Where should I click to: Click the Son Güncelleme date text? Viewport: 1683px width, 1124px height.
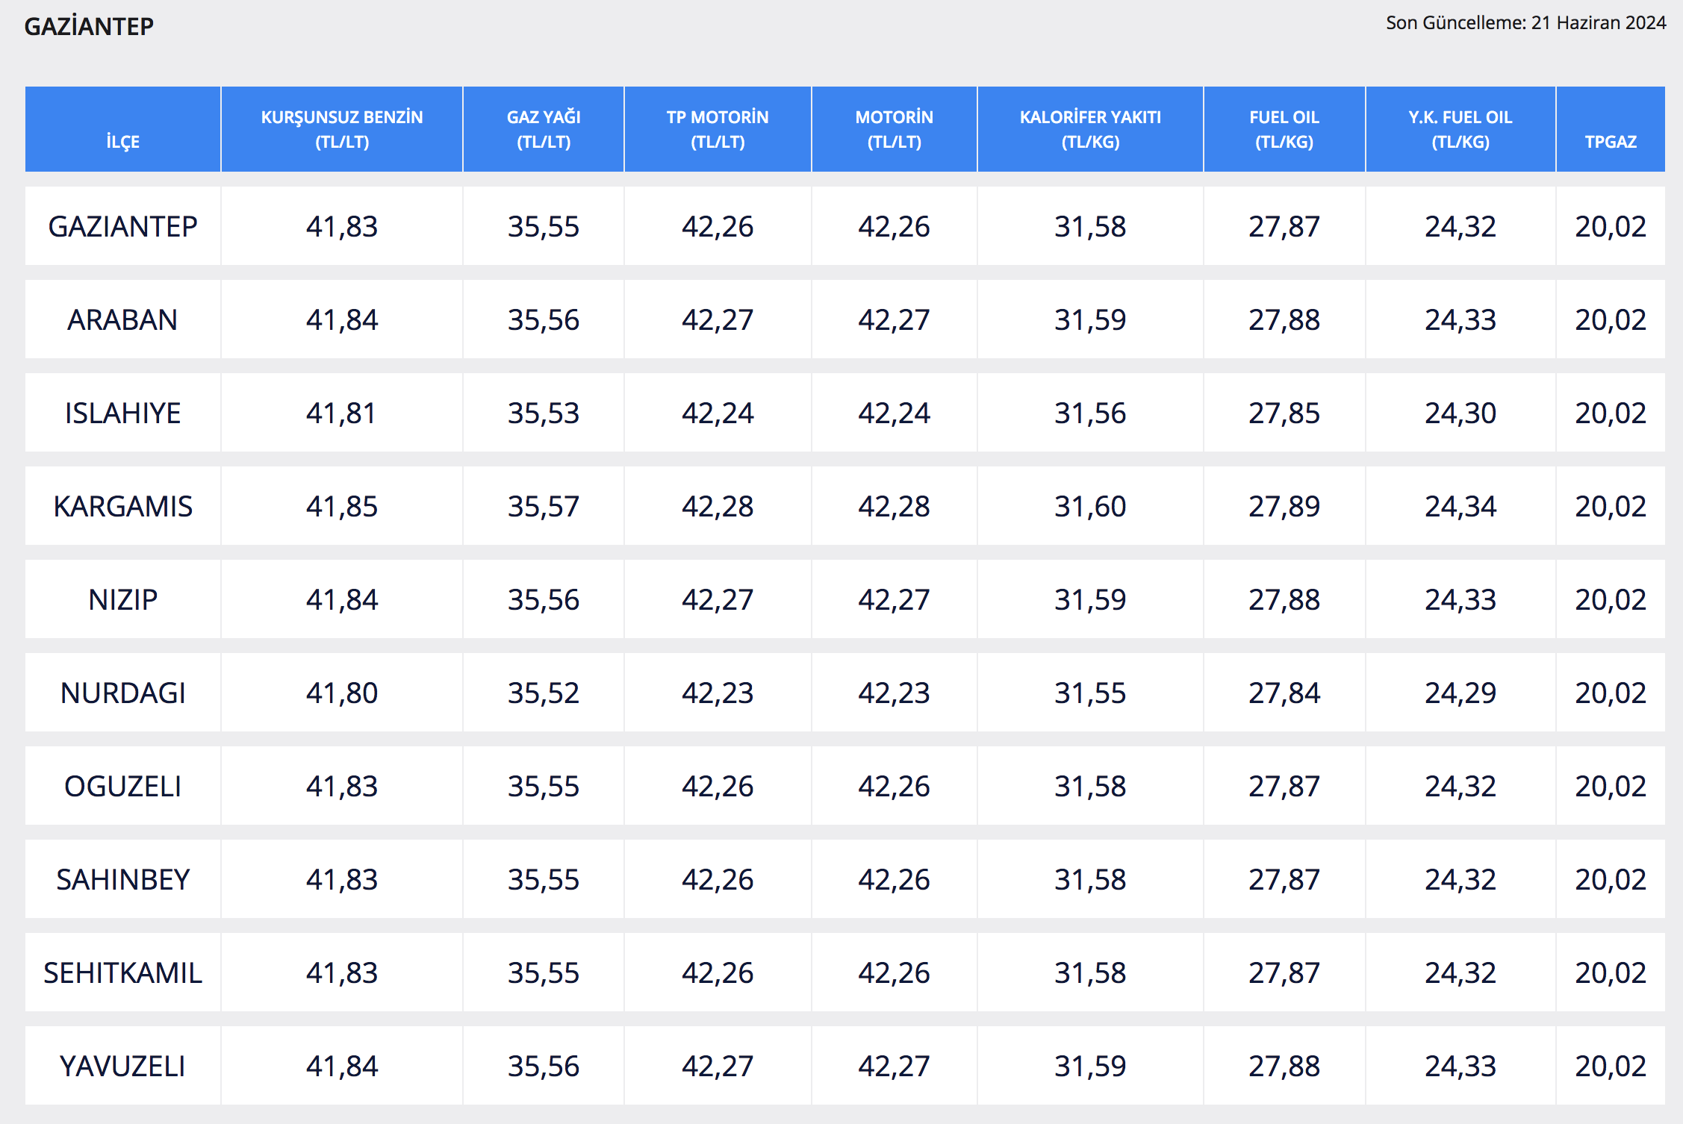(1525, 22)
